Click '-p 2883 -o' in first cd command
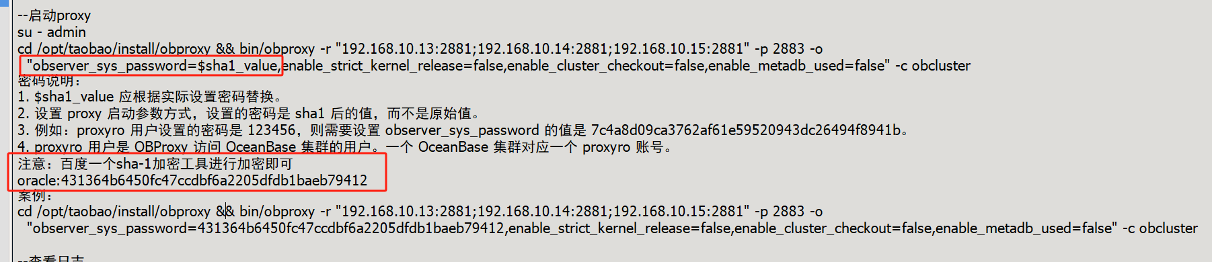The width and height of the screenshot is (1212, 262). click(x=788, y=49)
